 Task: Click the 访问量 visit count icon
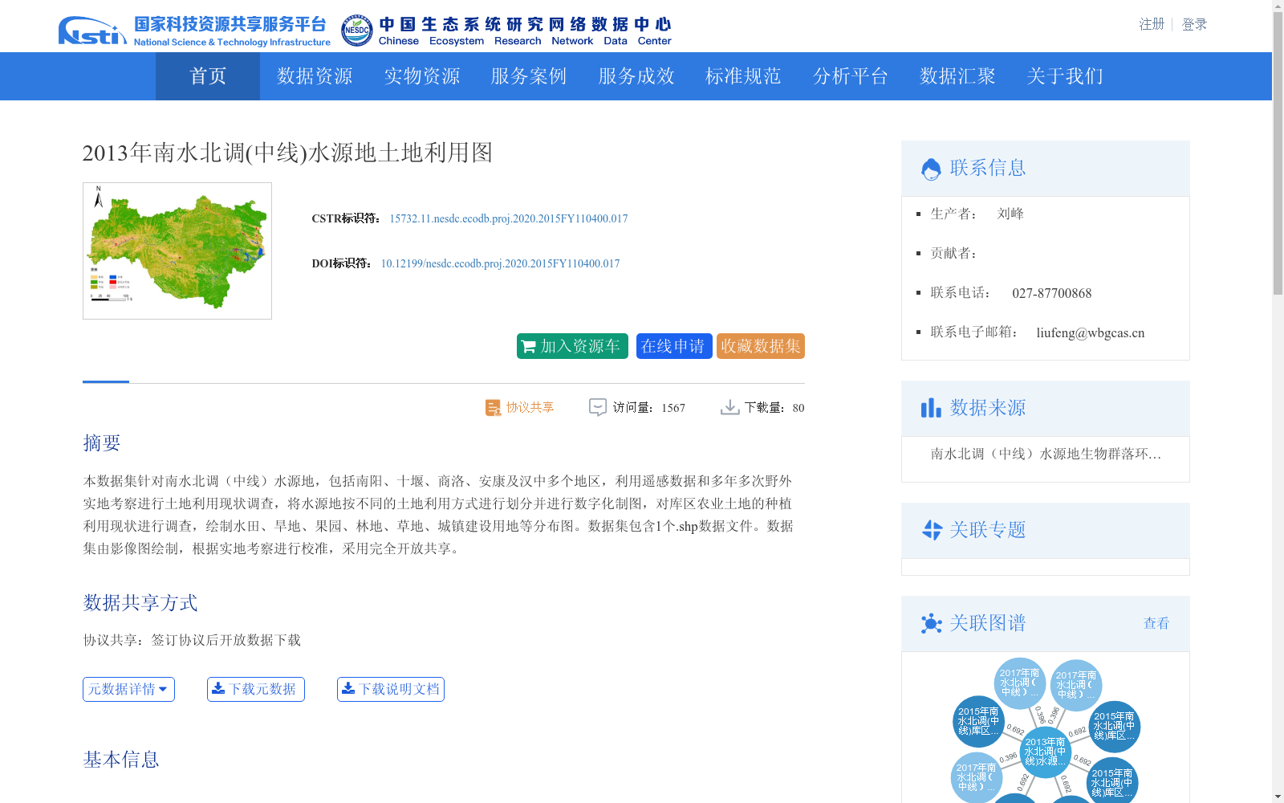[598, 407]
